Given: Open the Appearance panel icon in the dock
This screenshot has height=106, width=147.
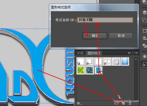Looking at the screenshot, I should (145, 57).
